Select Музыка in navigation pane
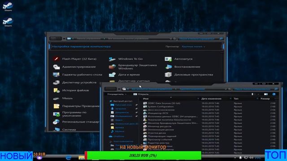This screenshot has width=287, height=161. tap(117, 131)
